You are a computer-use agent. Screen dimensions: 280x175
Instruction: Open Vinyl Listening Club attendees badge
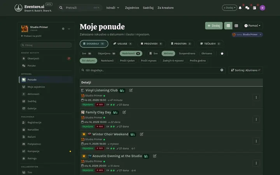click(122, 91)
